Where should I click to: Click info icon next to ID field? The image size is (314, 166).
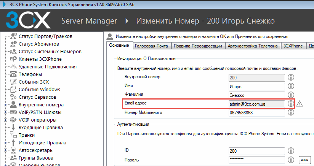point(291,151)
